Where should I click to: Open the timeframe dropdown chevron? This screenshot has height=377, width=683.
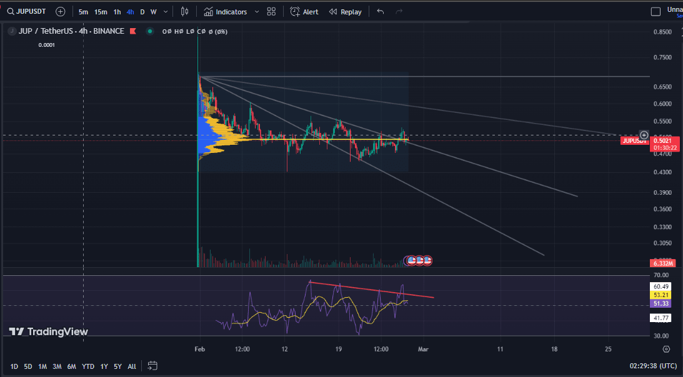pos(164,11)
